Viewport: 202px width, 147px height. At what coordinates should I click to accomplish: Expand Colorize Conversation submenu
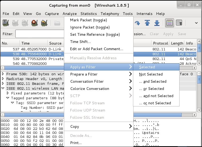(x=99, y=89)
